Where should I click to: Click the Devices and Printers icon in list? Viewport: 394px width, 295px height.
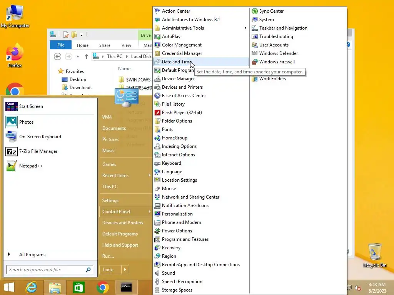[x=157, y=87]
